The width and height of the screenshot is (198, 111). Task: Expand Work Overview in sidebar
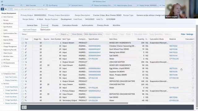(2, 17)
